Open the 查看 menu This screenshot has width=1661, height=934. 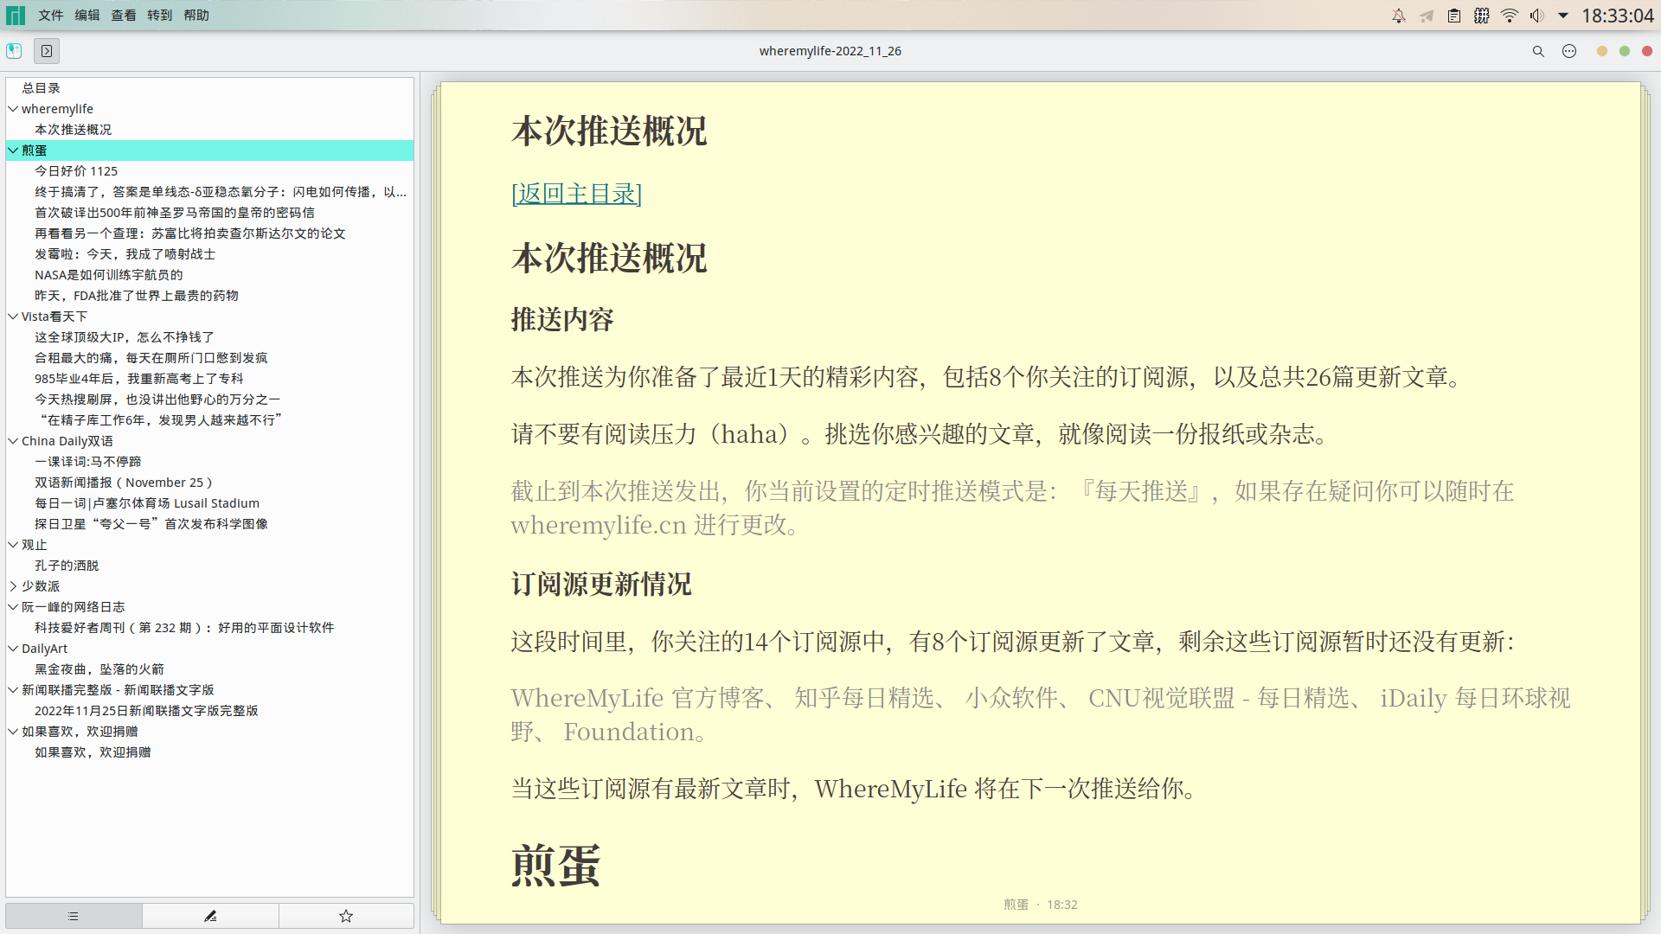point(123,15)
